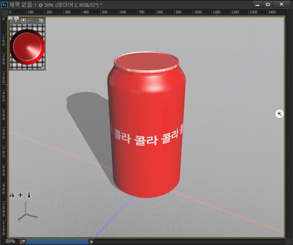
Task: Click the green Y axis arrow tip
Action: (25, 204)
